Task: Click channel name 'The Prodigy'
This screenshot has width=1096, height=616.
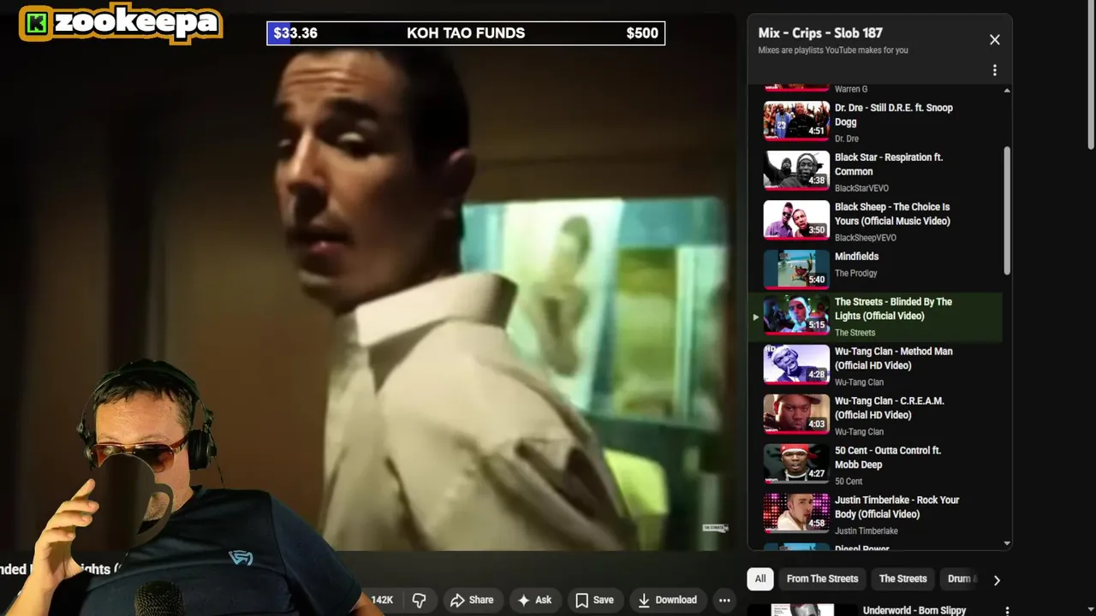Action: point(855,274)
